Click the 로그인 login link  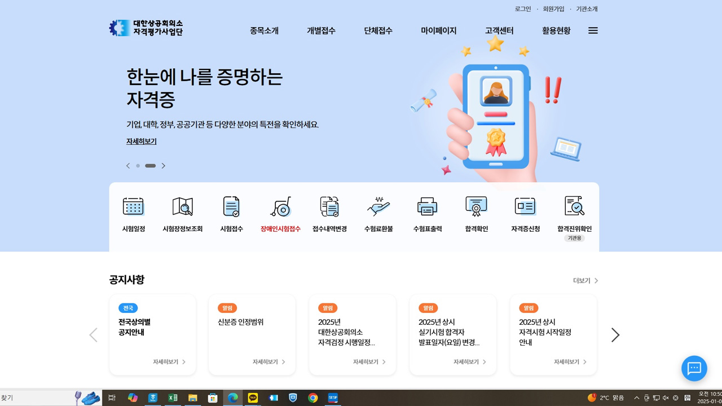pyautogui.click(x=522, y=9)
